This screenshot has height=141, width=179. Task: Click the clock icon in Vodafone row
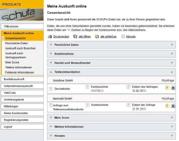167,88
